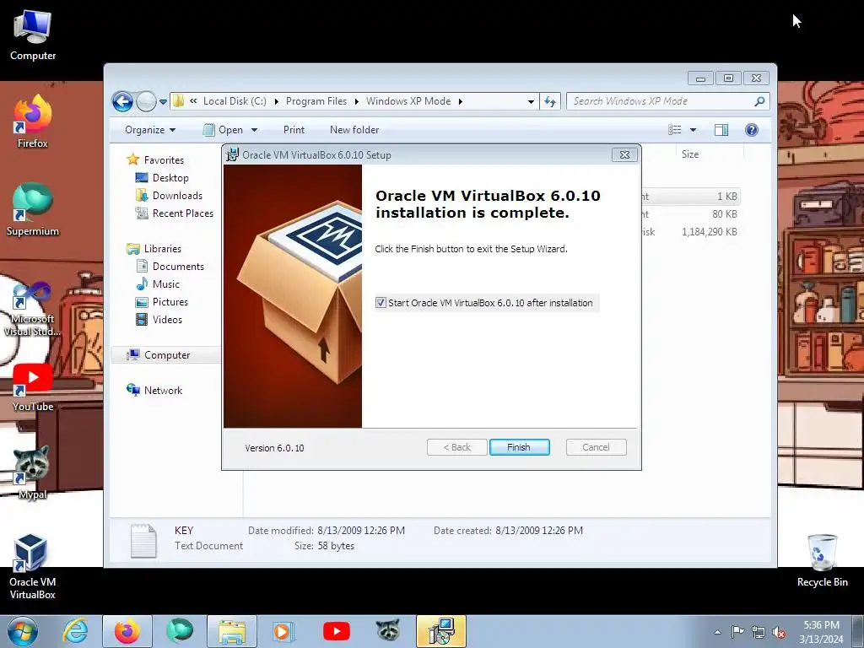
Task: Open the Organize menu
Action: coord(150,130)
